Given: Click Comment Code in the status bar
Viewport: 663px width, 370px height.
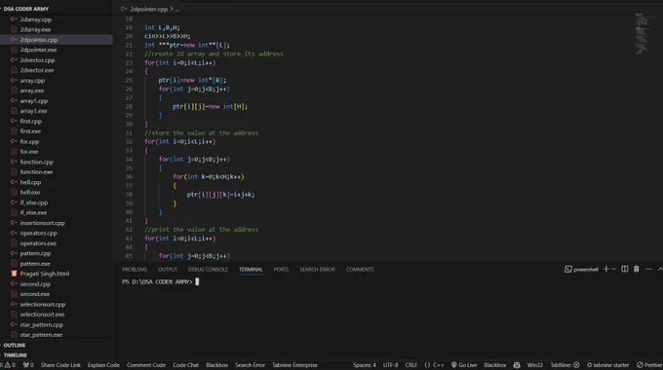Looking at the screenshot, I should tap(146, 365).
